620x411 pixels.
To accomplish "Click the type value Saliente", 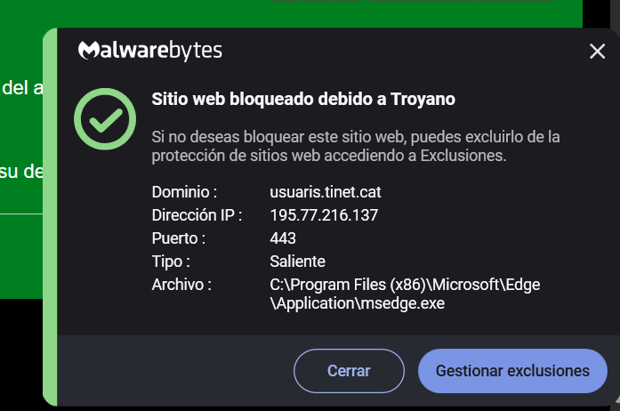I will coord(297,262).
